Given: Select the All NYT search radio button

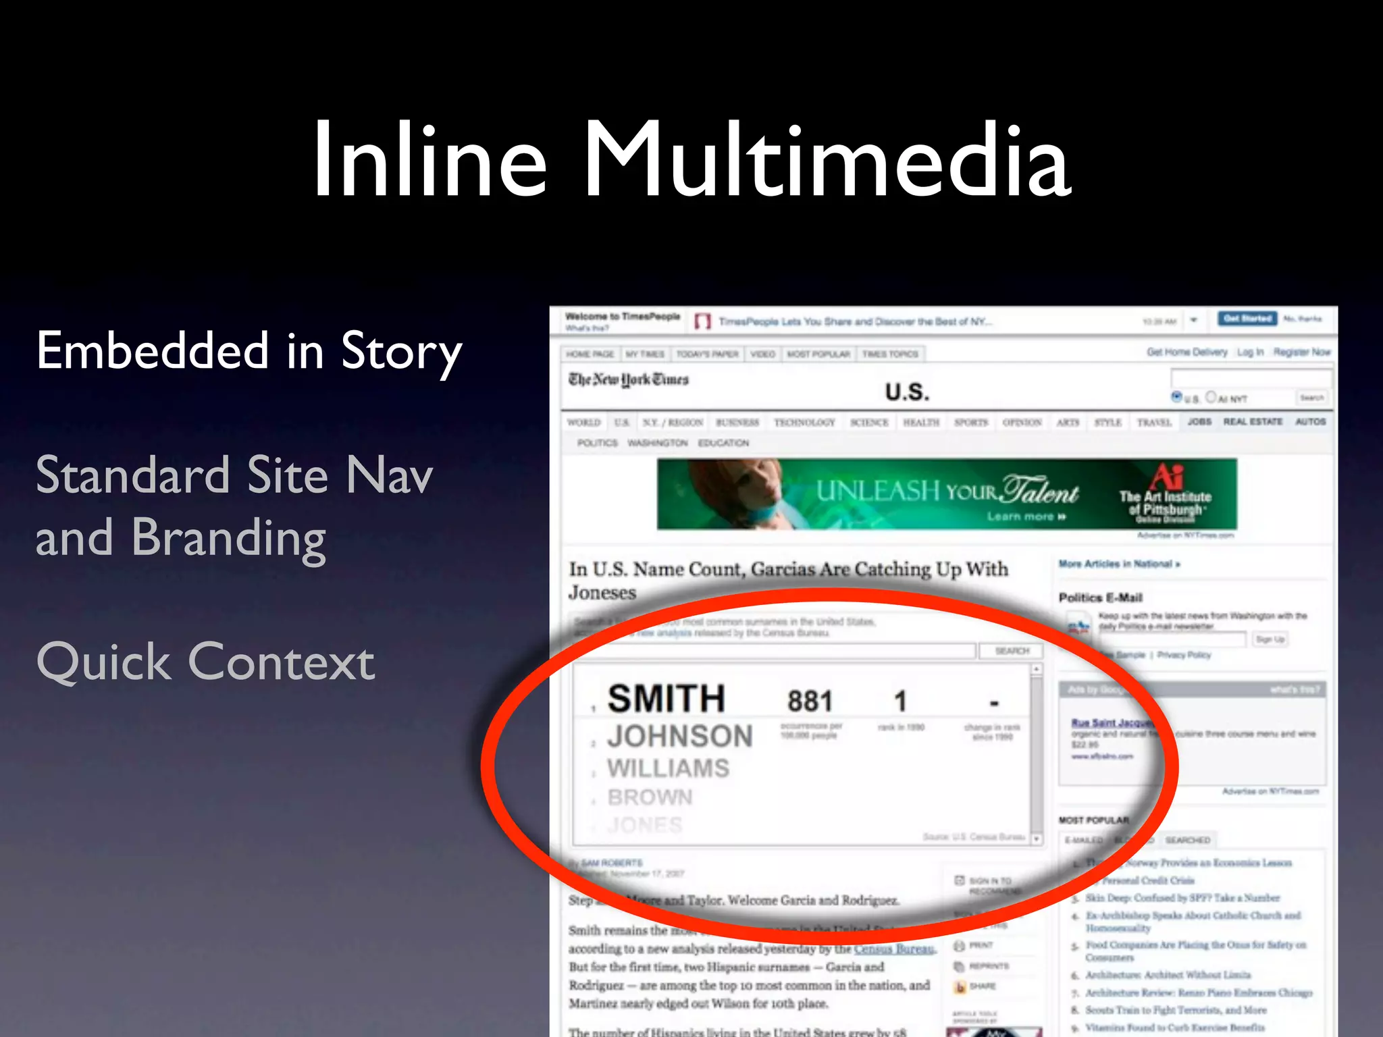Looking at the screenshot, I should click(1211, 397).
